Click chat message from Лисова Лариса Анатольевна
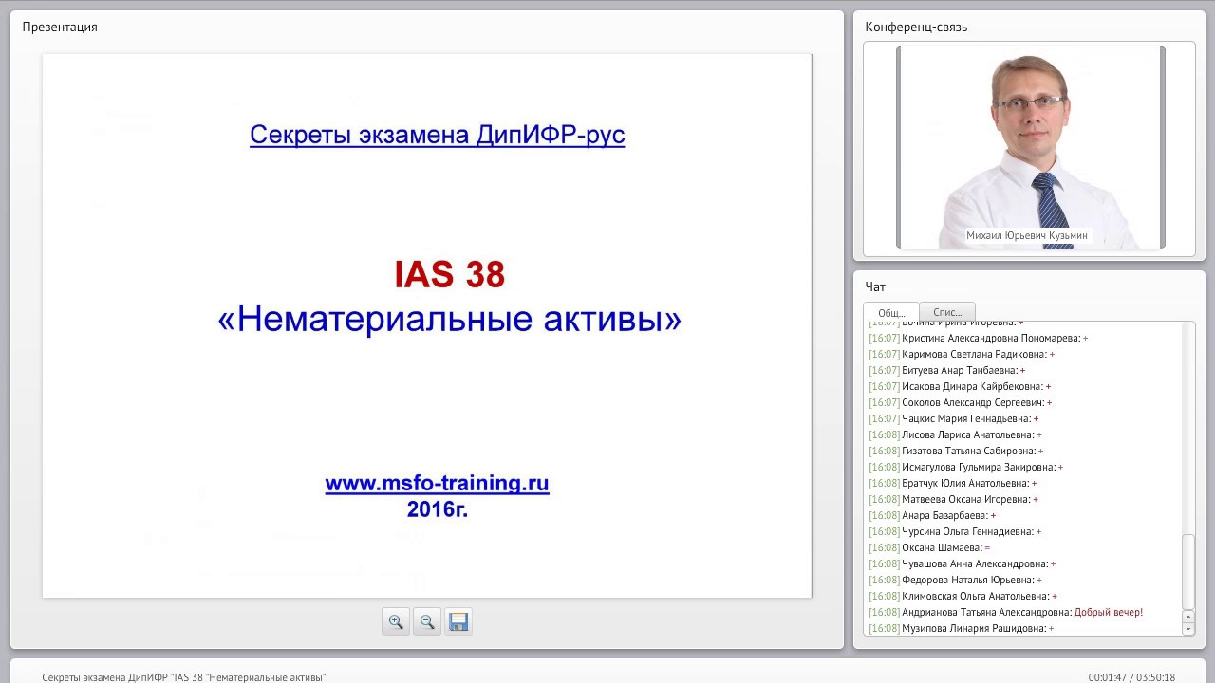Screen dimensions: 1215x683 pyautogui.click(x=955, y=434)
